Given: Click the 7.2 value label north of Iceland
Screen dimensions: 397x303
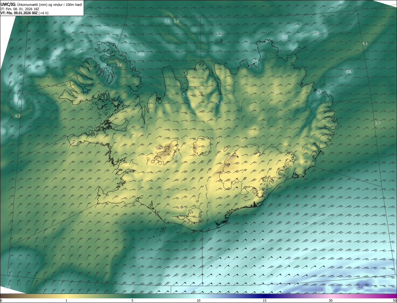Looking at the screenshot, I should point(219,35).
